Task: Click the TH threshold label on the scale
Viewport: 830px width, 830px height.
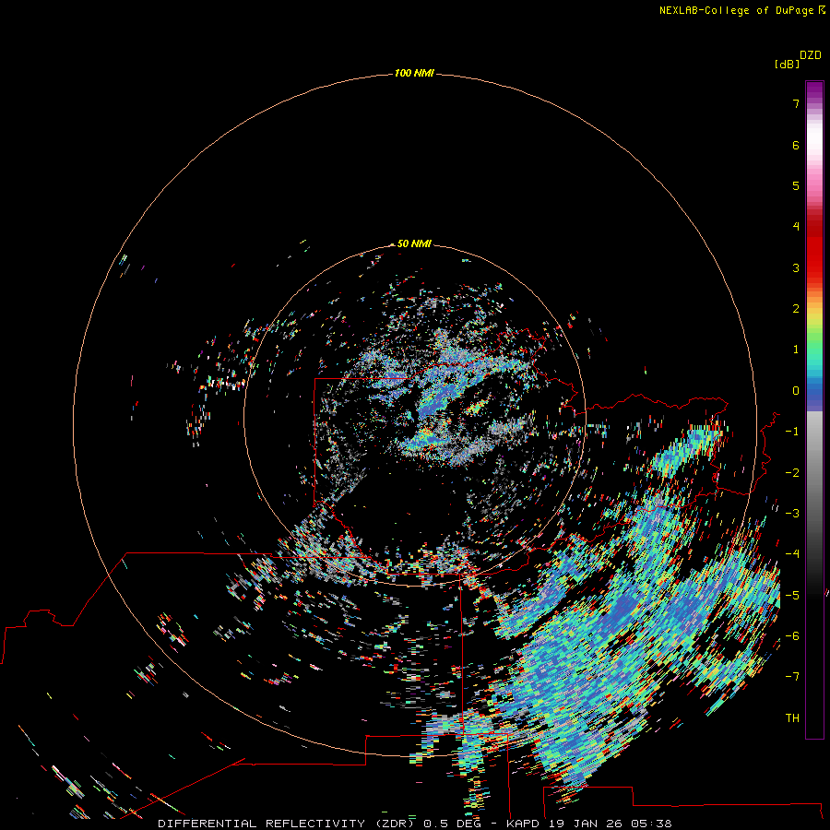Action: [x=792, y=718]
